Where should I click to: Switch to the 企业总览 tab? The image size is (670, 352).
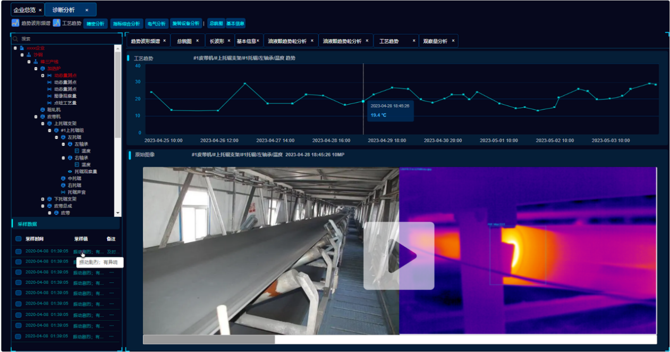(24, 10)
